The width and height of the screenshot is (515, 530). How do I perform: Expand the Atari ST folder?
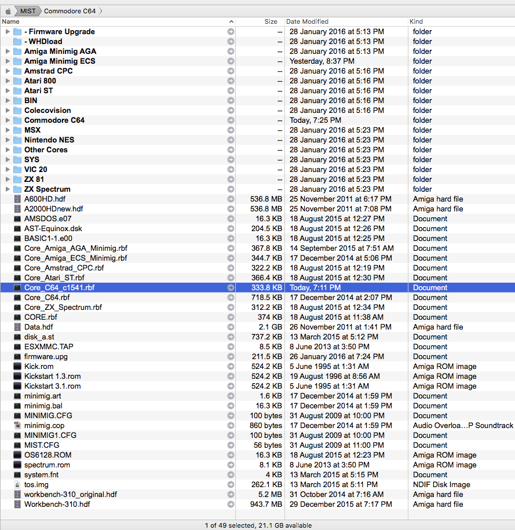click(8, 90)
